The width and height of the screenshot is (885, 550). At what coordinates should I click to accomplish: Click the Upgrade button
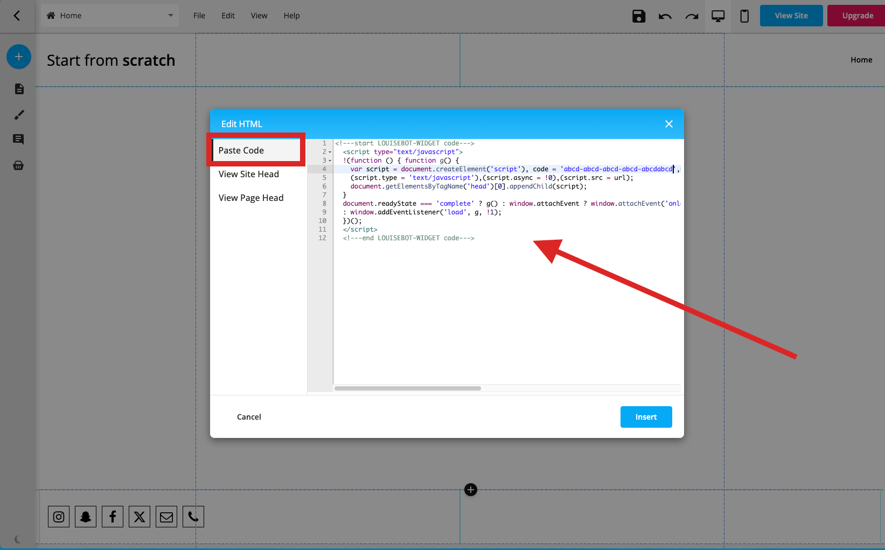coord(857,16)
